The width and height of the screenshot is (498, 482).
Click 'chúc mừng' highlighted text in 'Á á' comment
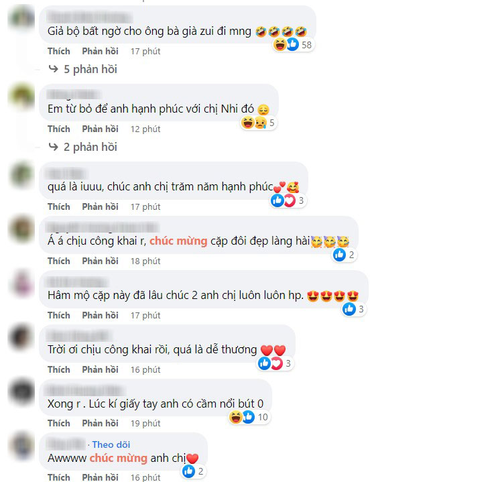point(178,241)
